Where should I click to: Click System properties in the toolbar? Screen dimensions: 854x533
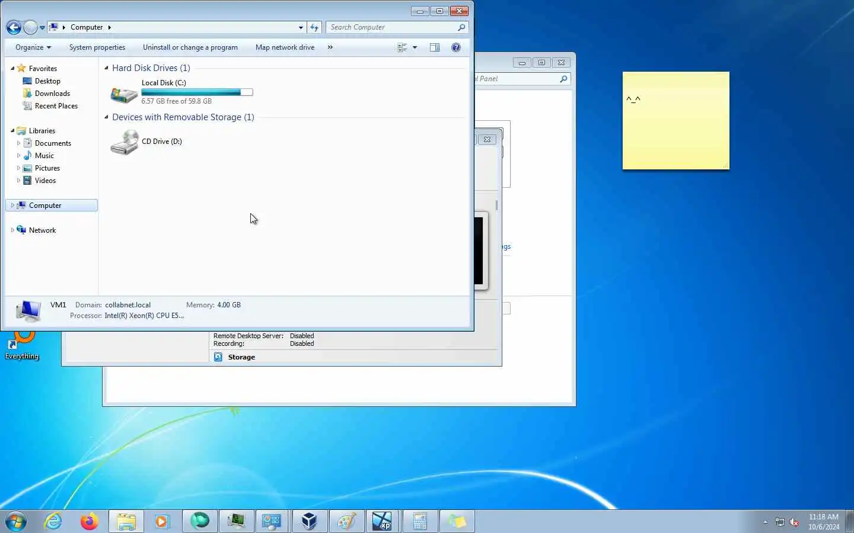point(97,47)
